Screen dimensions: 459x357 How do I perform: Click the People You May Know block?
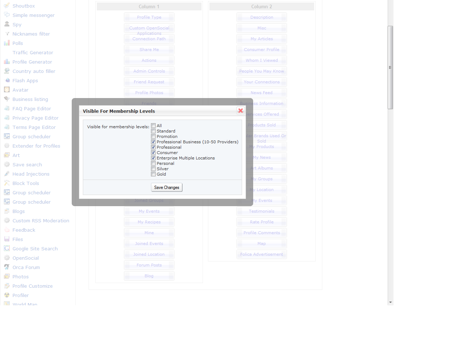point(262,71)
